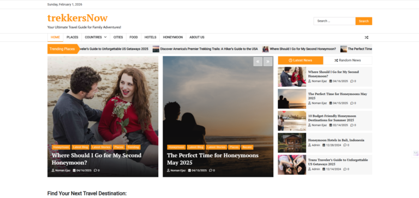Screen dimensions: 419x198
Task: Open sidebar post 10 Budget-Friendly Honeymoon Destinations
Action: 332,118
